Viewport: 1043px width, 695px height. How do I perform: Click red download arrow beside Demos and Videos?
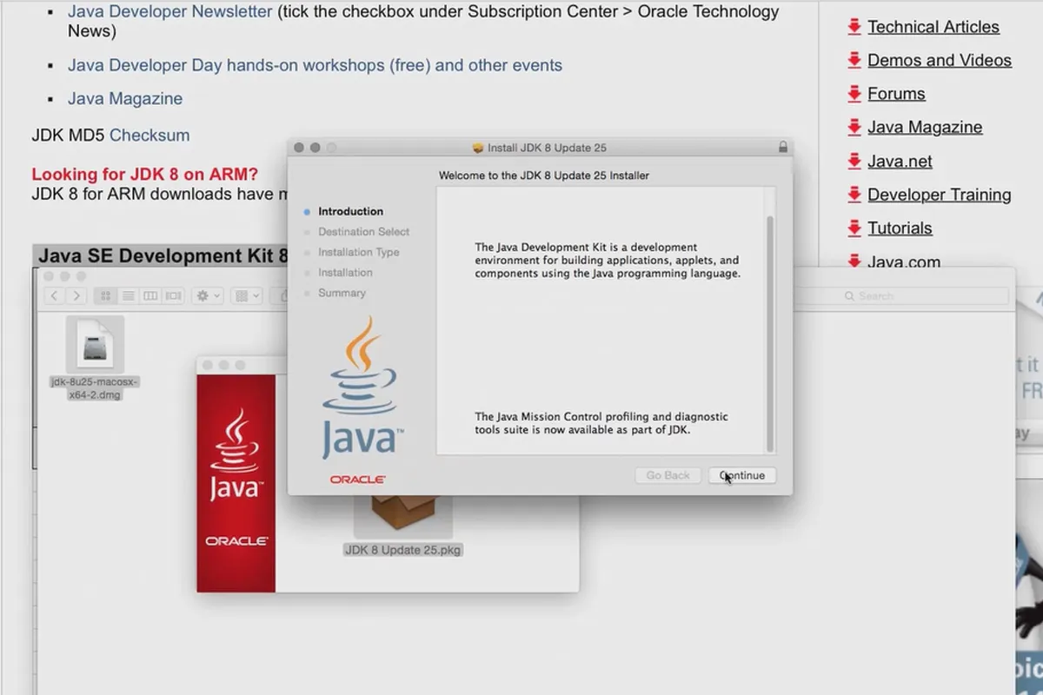coord(854,60)
